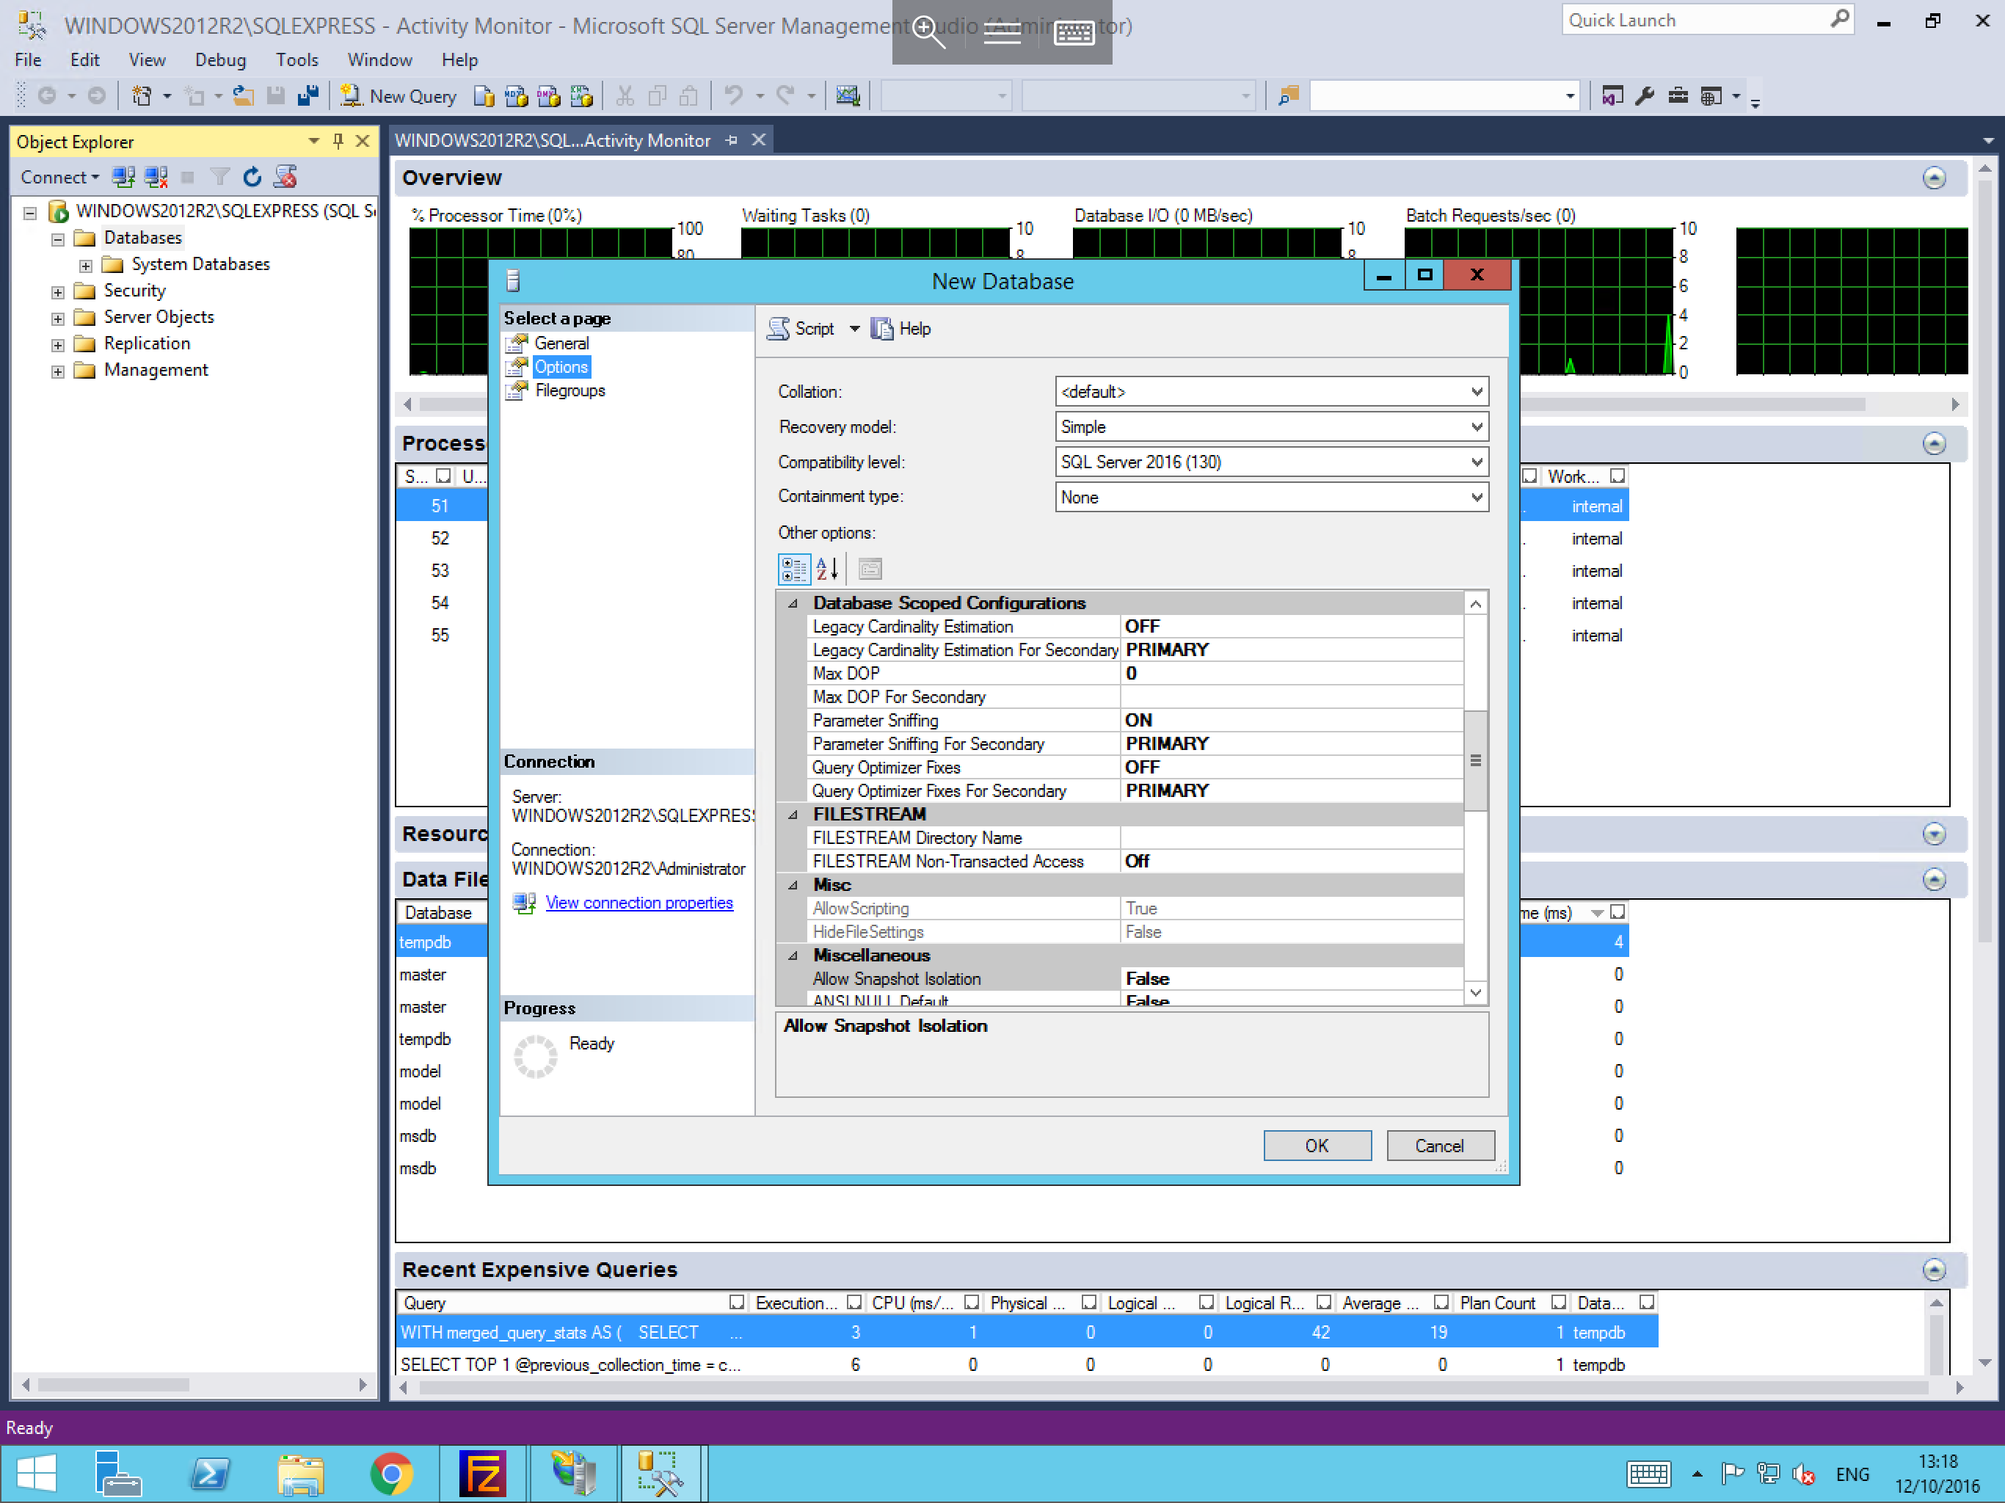The width and height of the screenshot is (2005, 1503).
Task: Click the Analysis Services MDX Query icon
Action: [516, 96]
